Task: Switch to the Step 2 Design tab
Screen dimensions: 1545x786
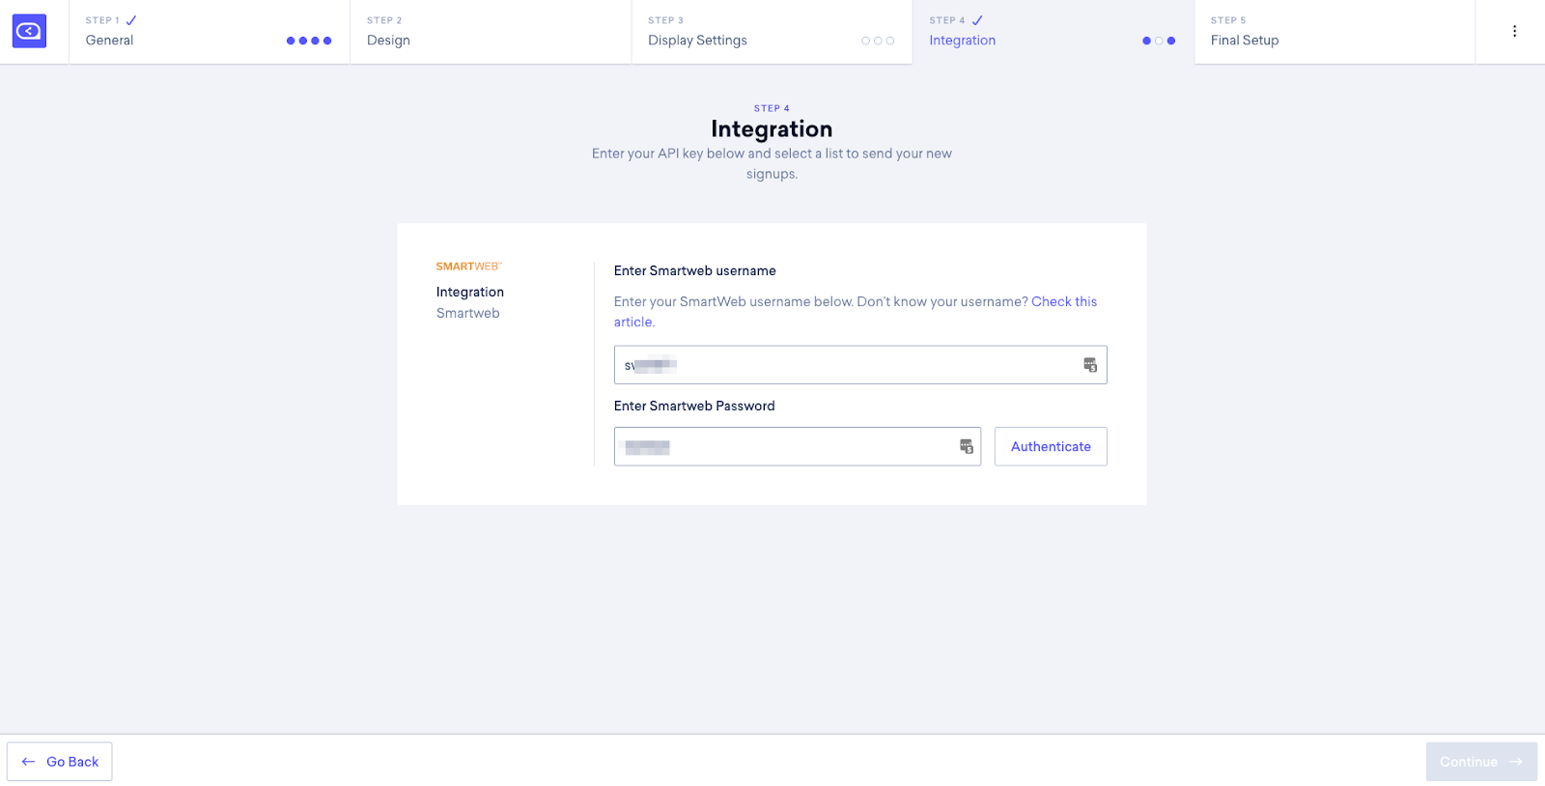Action: [x=491, y=32]
